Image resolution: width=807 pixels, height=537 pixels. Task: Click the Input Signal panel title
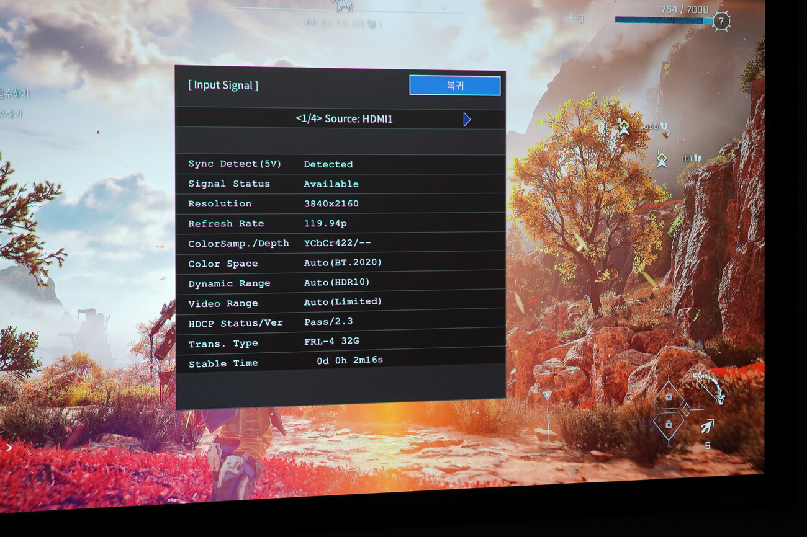[223, 85]
